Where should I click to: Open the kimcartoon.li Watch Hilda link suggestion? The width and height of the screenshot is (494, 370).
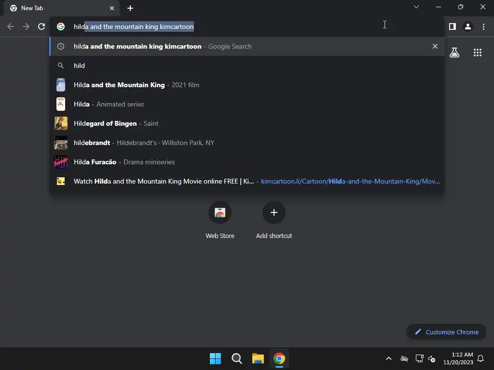[247, 181]
